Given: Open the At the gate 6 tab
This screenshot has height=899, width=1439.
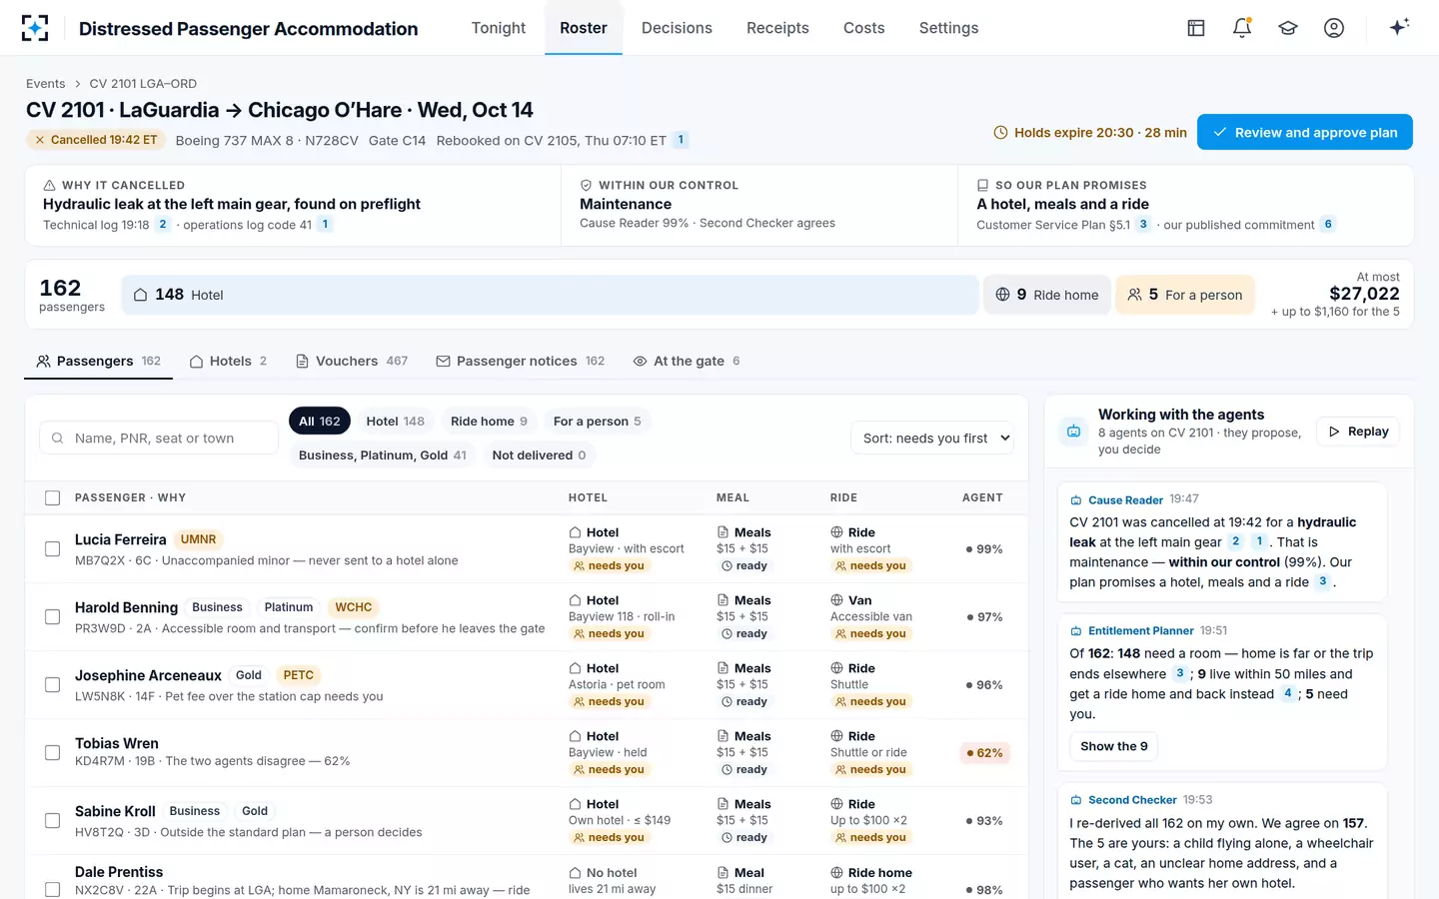Looking at the screenshot, I should 687,361.
